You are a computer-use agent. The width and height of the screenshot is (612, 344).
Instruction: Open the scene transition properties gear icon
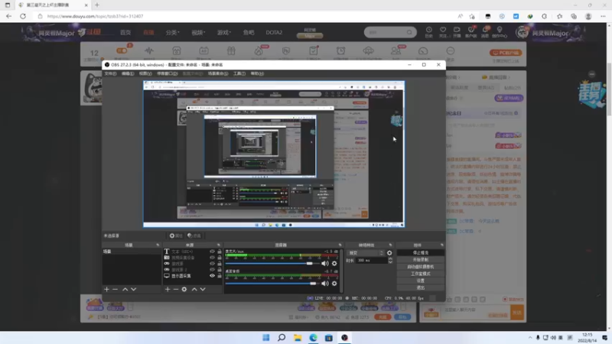click(389, 253)
